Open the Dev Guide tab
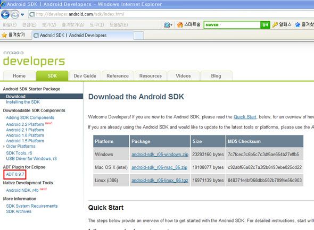Viewport: 314px width, 230px height. (x=85, y=76)
